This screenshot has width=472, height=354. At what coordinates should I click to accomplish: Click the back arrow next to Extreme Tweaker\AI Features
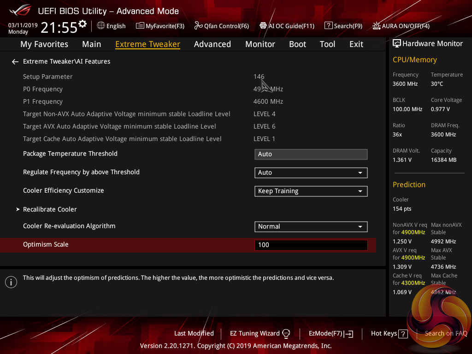pos(15,61)
